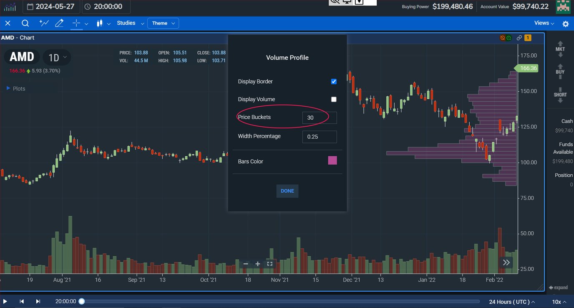
Task: Activate the crosshair tool
Action: coord(76,23)
